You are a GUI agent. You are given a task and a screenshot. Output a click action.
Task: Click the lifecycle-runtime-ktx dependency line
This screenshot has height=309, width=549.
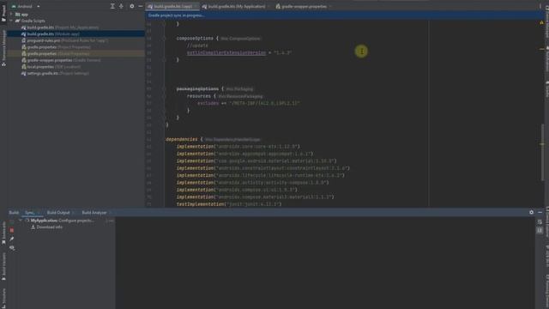coord(260,175)
